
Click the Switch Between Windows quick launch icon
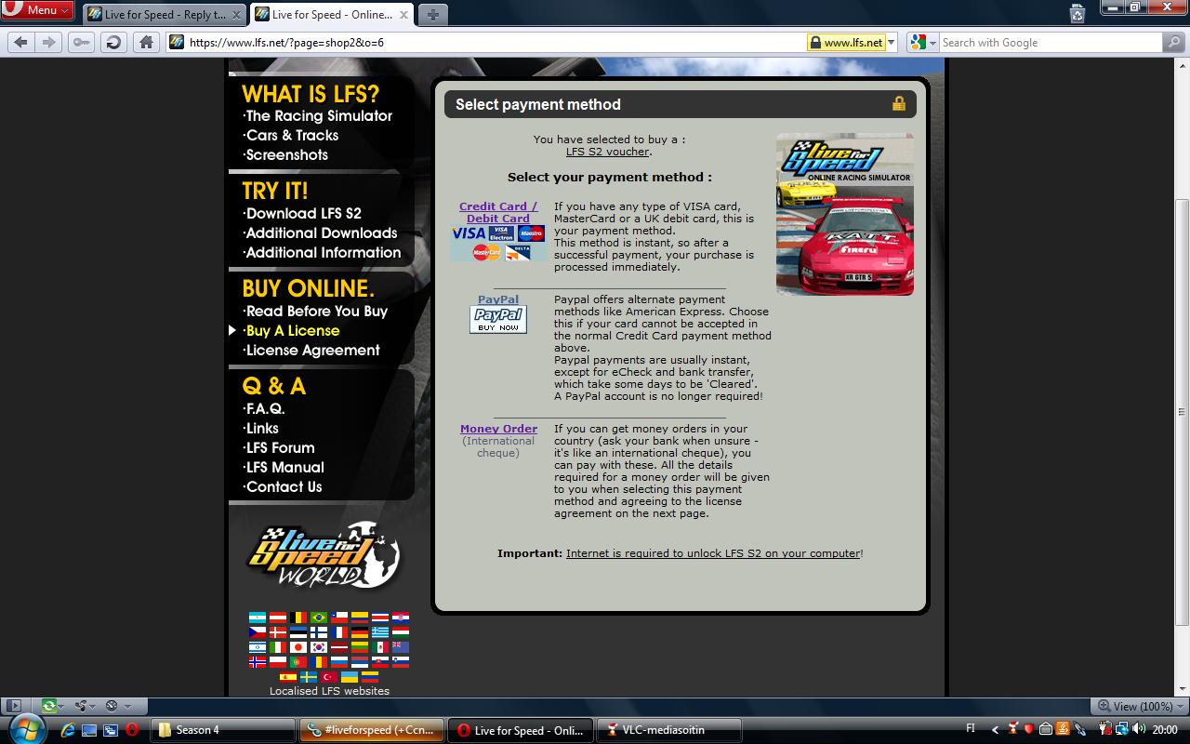point(110,730)
